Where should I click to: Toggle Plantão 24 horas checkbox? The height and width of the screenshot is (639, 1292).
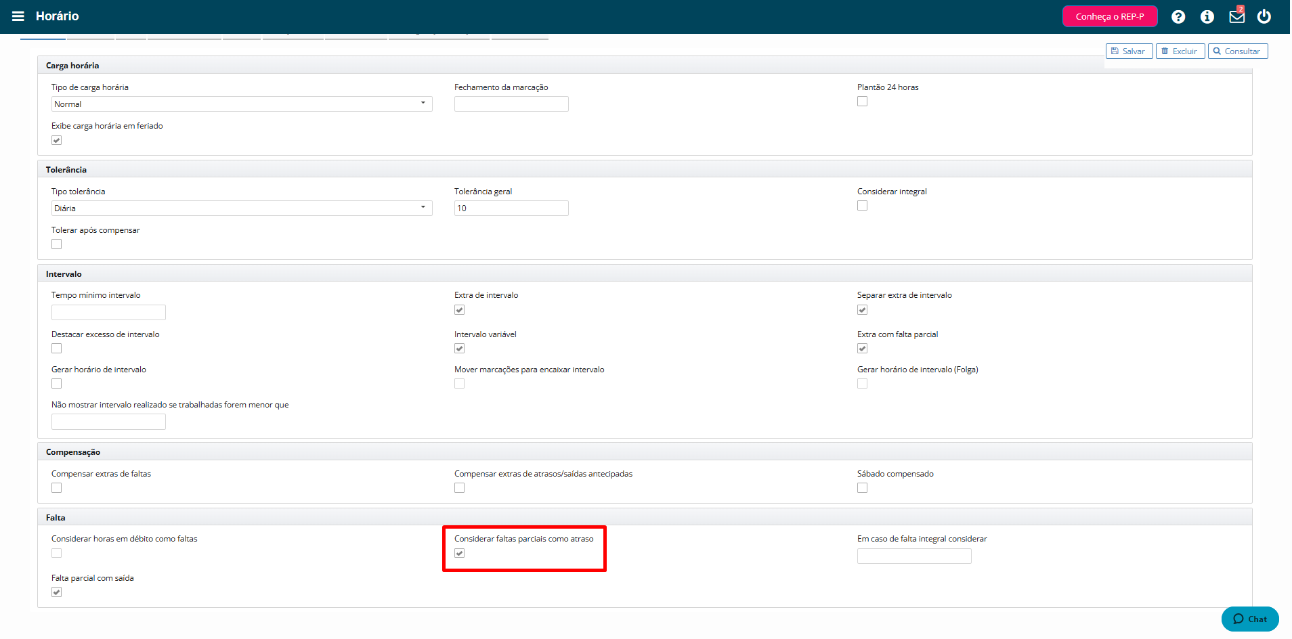[862, 102]
